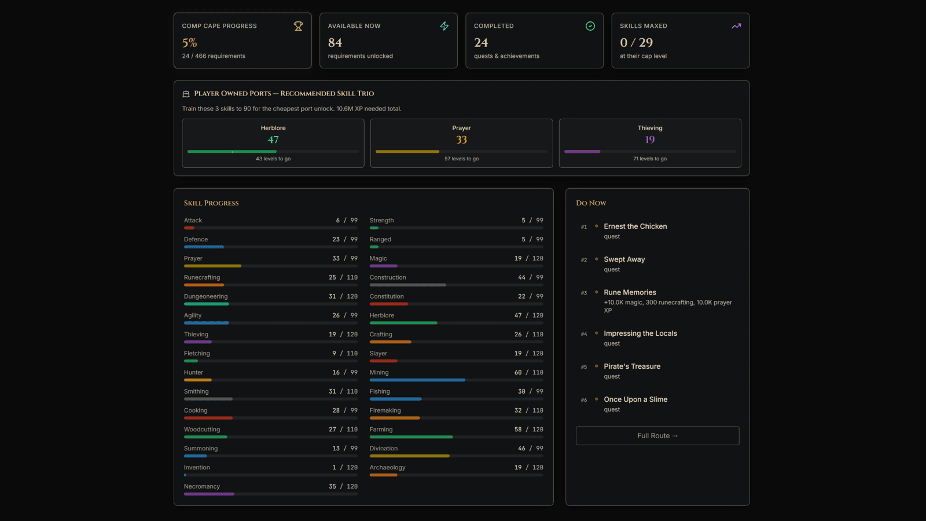Click the Ranged skill label
This screenshot has width=926, height=521.
tap(380, 240)
